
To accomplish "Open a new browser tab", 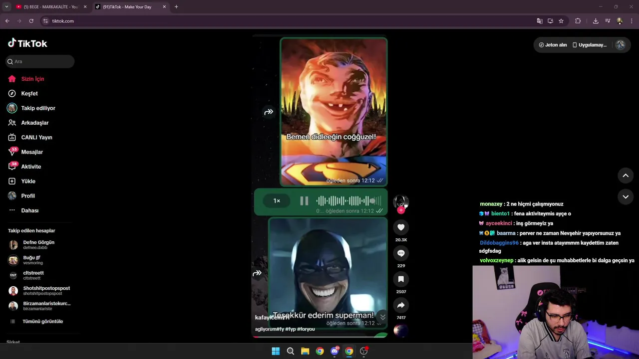I will 176,7.
